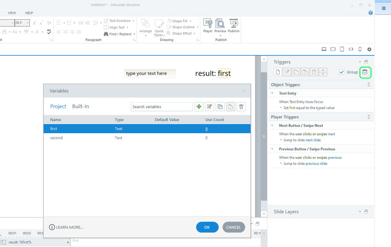The image size is (391, 247).
Task: Expand the font size combo box
Action: tap(28, 23)
